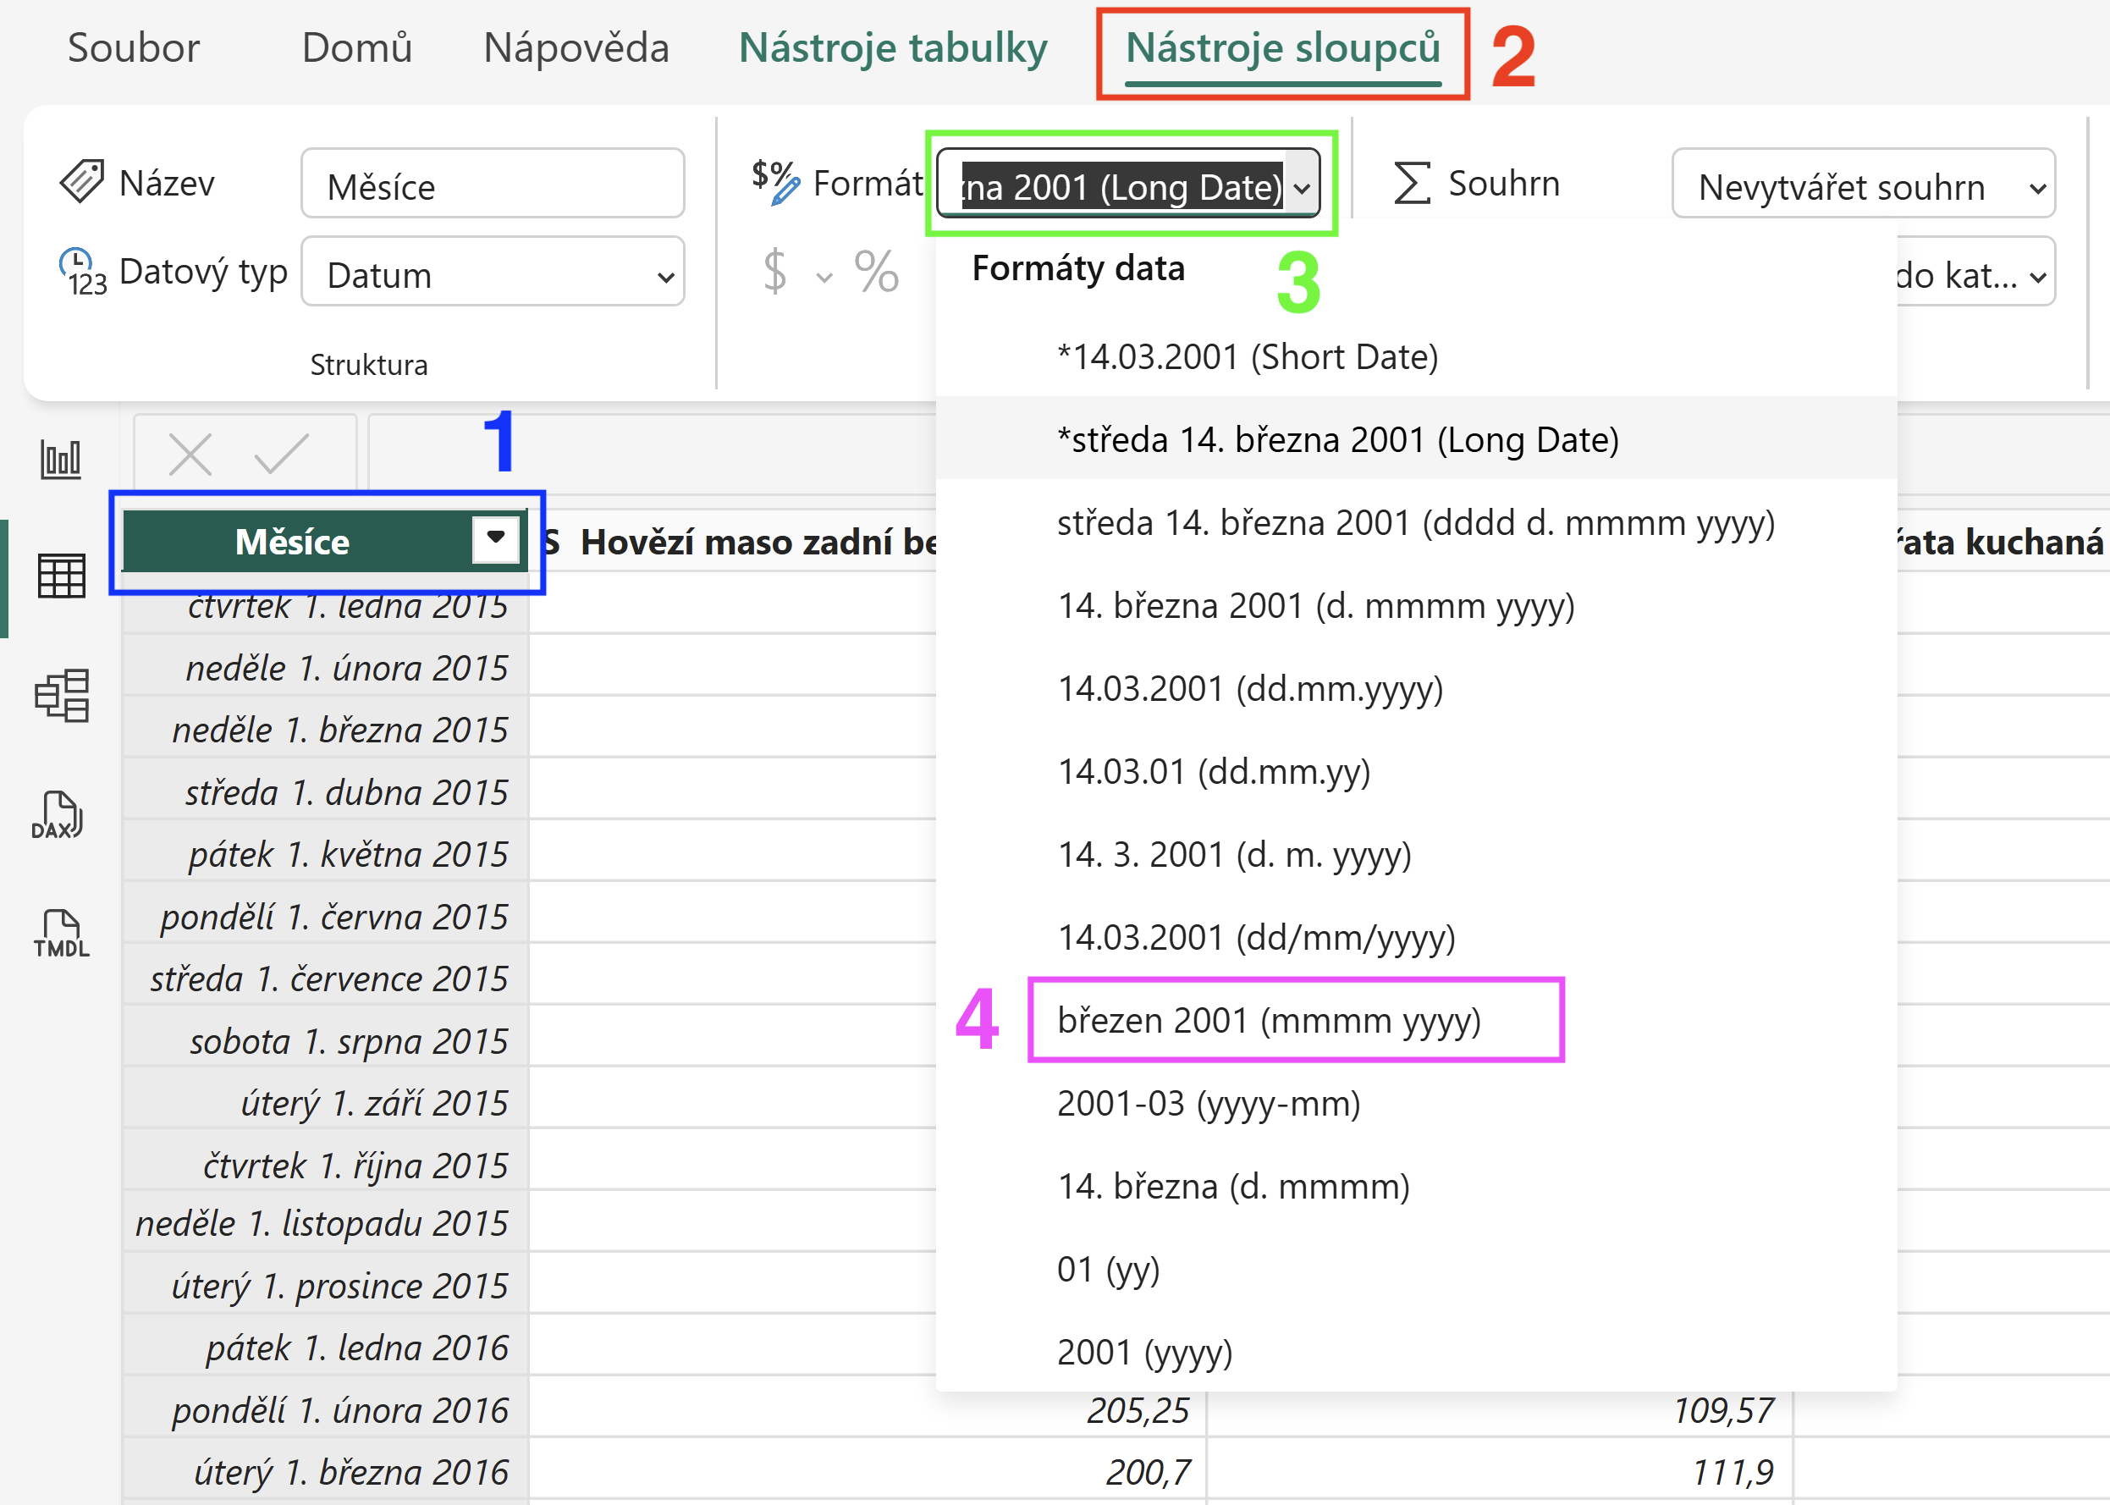Select the 14. března 2001 (d. mmmm yyyy) format
Image resolution: width=2110 pixels, height=1505 pixels.
pyautogui.click(x=1416, y=605)
